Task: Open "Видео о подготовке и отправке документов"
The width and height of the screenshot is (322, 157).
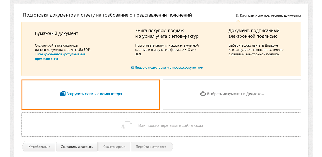Action: click(x=169, y=68)
